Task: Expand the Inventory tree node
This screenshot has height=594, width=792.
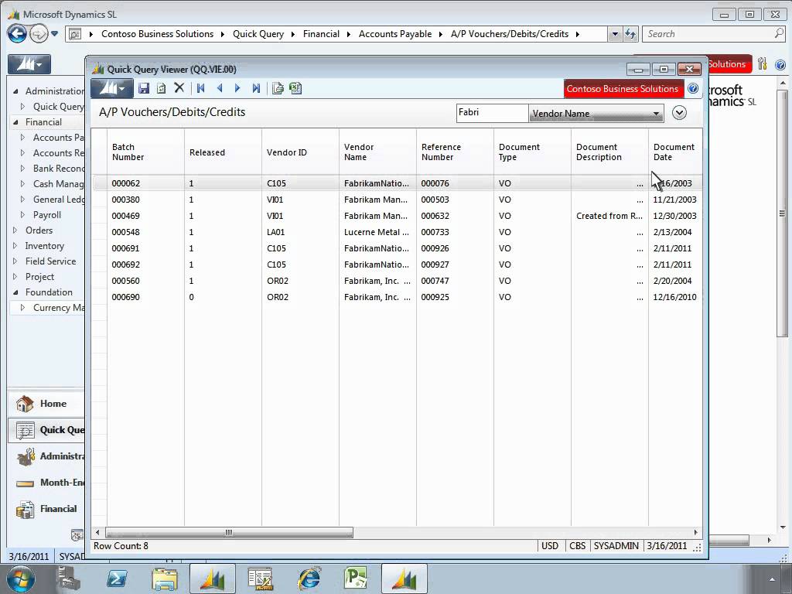Action: (15, 246)
